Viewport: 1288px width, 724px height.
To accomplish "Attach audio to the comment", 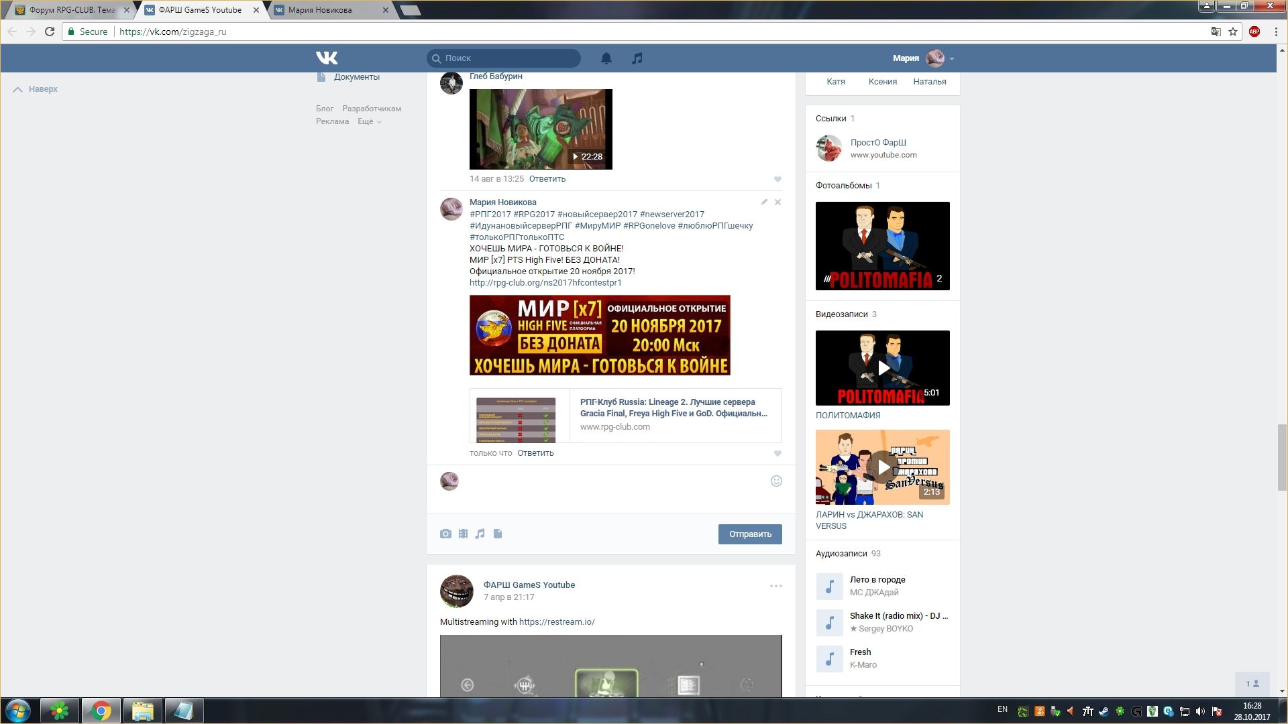I will pos(480,534).
